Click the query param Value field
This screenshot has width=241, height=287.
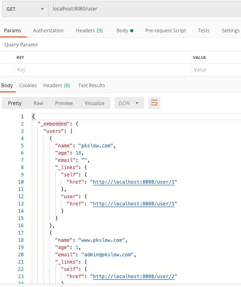pyautogui.click(x=216, y=70)
